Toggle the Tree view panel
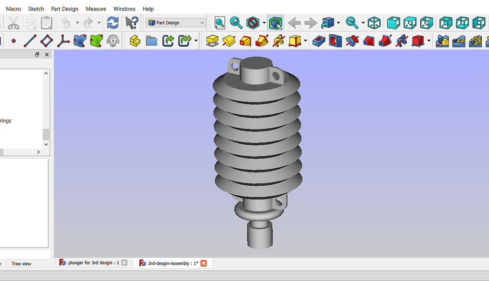The image size is (489, 281). tap(21, 264)
